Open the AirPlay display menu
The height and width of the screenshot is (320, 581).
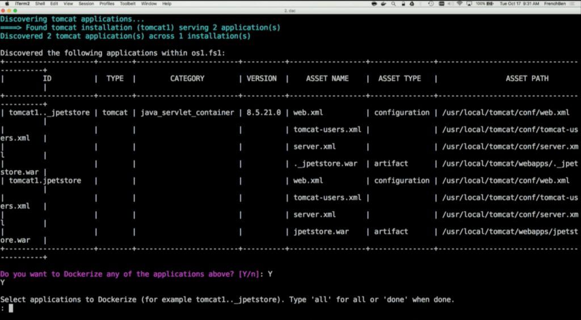(x=469, y=4)
